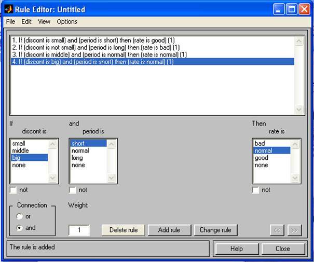This screenshot has height=262, width=314.
Task: Click the Weight input field
Action: click(x=79, y=230)
